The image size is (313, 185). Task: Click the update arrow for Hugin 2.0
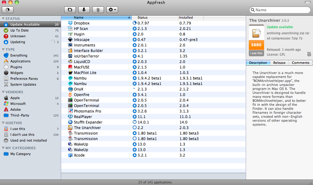pyautogui.click(x=134, y=34)
